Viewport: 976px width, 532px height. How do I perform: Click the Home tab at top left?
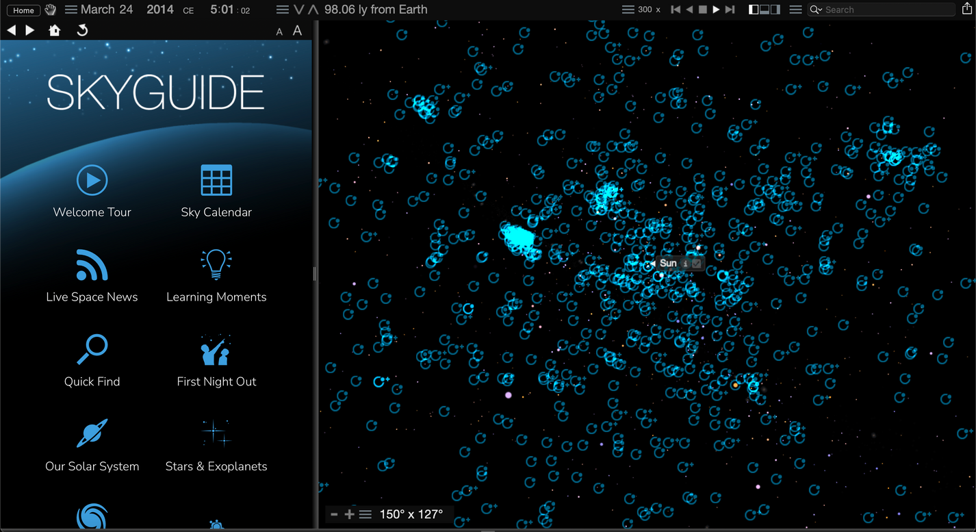pyautogui.click(x=23, y=10)
